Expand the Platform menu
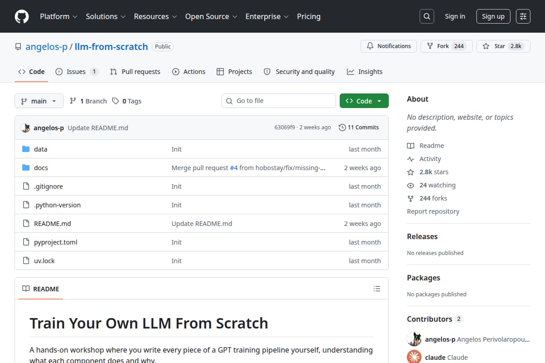The image size is (545, 363). [58, 16]
